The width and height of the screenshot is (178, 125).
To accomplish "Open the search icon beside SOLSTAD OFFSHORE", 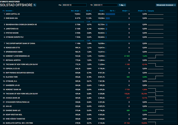I will coord(35,5).
